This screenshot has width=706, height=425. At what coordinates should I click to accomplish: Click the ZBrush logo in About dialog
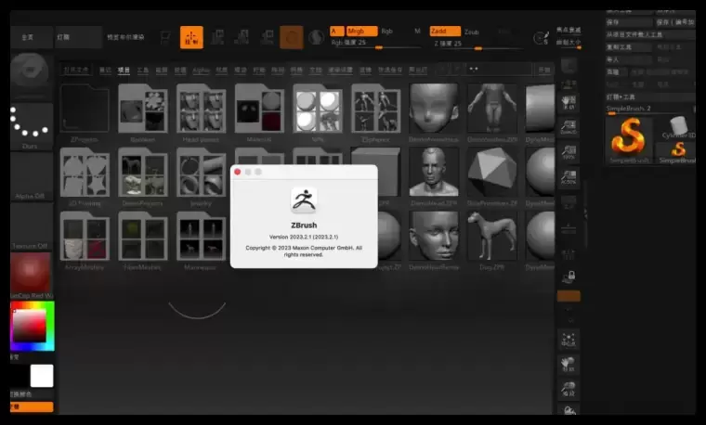pyautogui.click(x=304, y=200)
